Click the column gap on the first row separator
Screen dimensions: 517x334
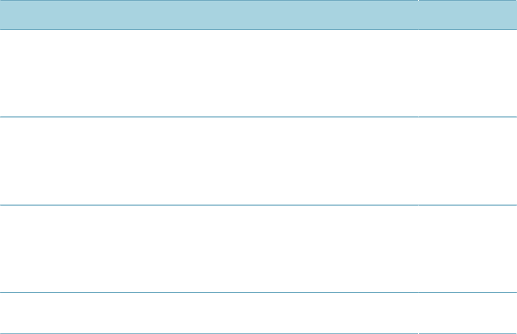[x=418, y=117]
